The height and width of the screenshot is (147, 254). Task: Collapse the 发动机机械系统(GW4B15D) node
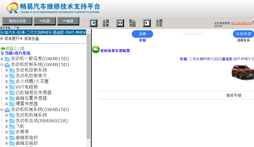[x=2, y=110]
